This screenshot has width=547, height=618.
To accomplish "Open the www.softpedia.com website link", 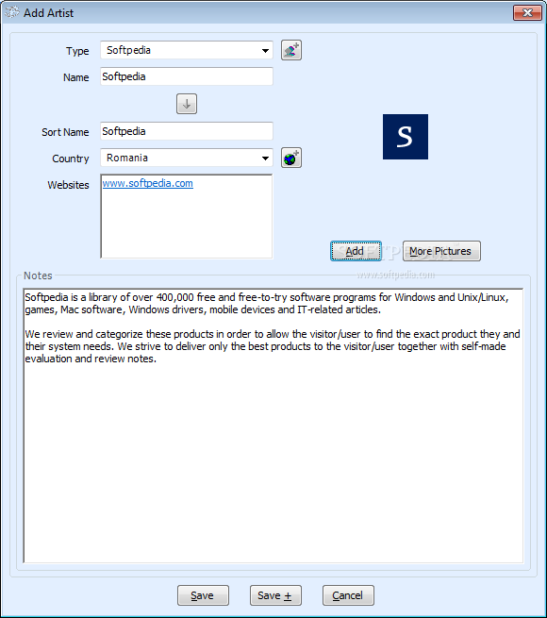I will tap(148, 183).
